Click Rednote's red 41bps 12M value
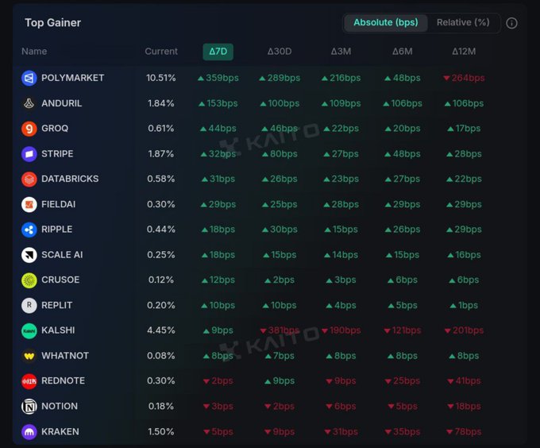This screenshot has height=448, width=540. (464, 380)
